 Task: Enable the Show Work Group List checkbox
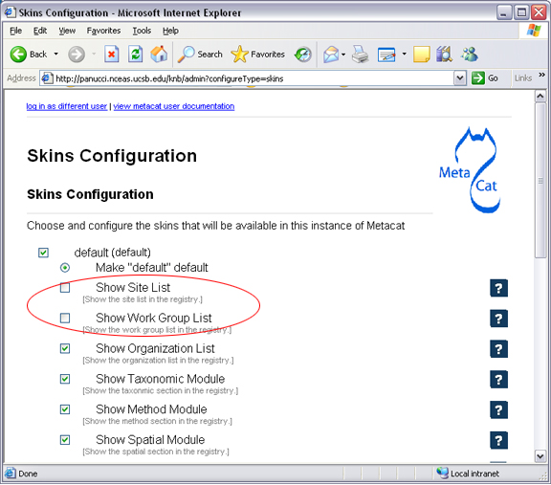tap(65, 318)
